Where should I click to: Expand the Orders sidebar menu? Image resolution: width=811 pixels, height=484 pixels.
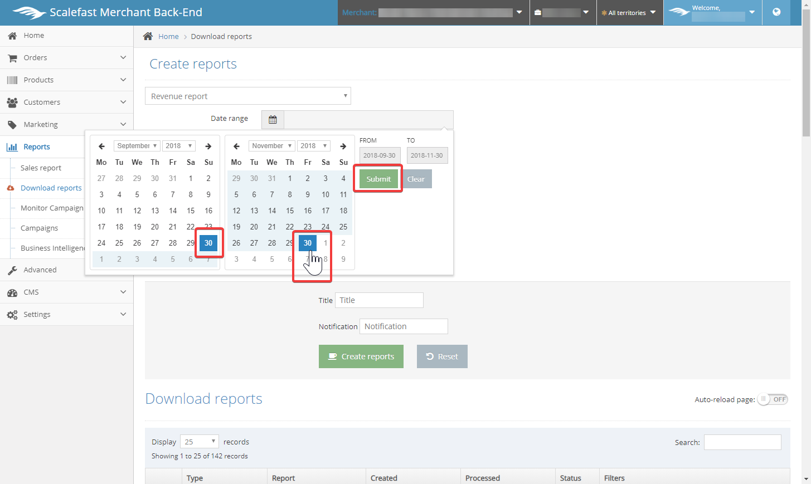pos(66,58)
